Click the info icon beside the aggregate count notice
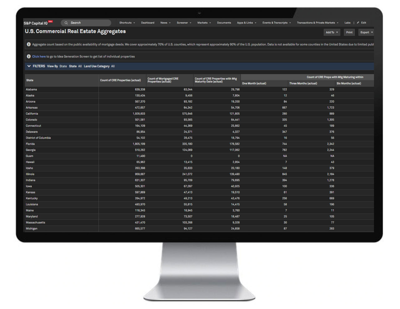This screenshot has height=309, width=400. point(29,44)
